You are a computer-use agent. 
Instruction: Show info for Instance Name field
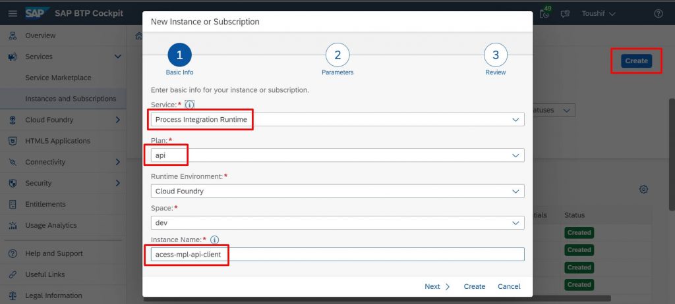pos(214,240)
